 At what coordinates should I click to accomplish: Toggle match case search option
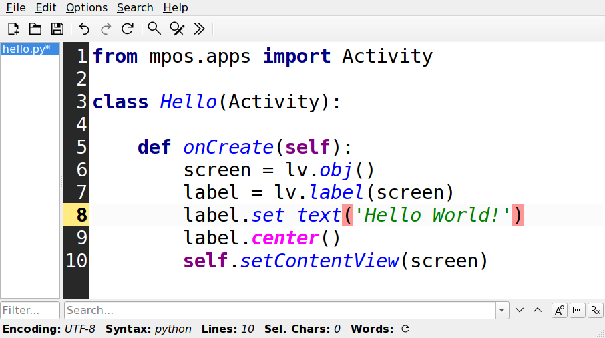(x=560, y=310)
